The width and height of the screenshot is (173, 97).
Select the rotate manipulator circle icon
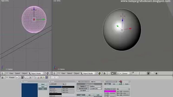tap(118, 73)
